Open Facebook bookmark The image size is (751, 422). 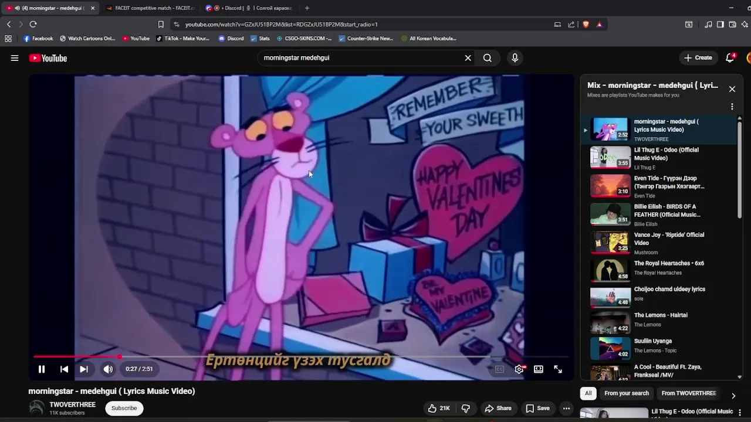(38, 39)
